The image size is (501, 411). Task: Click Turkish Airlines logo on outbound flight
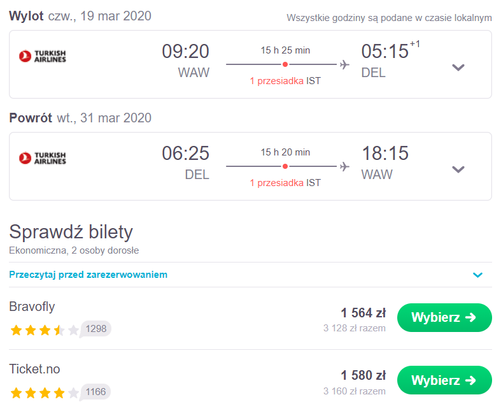pyautogui.click(x=43, y=56)
